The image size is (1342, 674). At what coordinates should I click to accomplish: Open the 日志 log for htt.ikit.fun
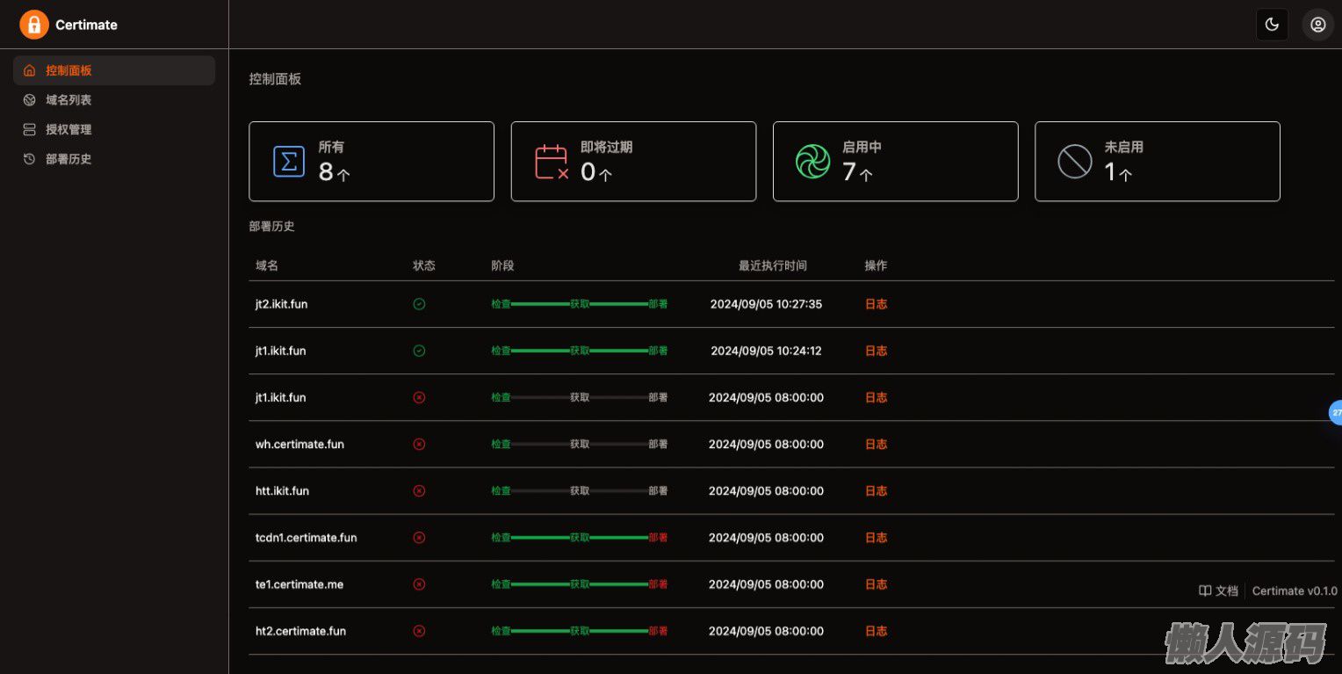pyautogui.click(x=876, y=490)
